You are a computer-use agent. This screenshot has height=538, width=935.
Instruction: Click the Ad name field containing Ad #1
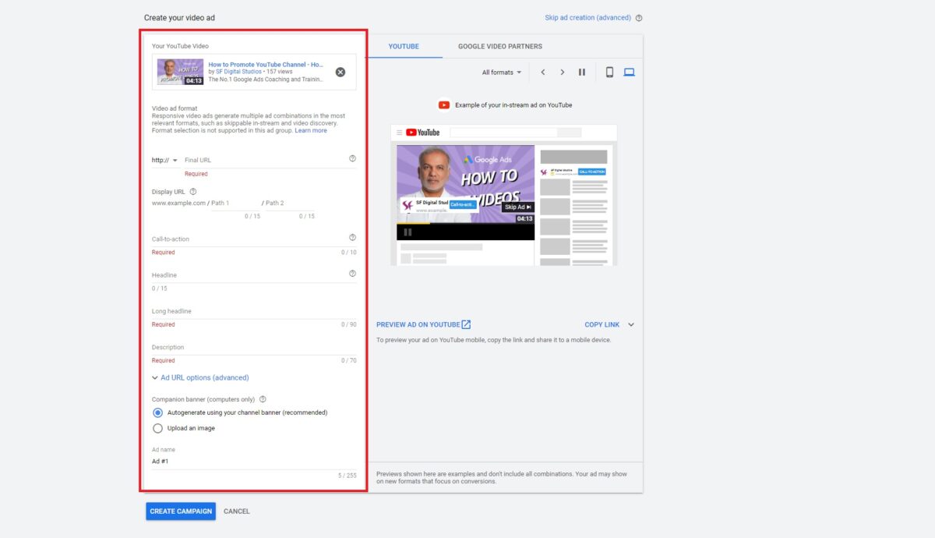(x=254, y=462)
